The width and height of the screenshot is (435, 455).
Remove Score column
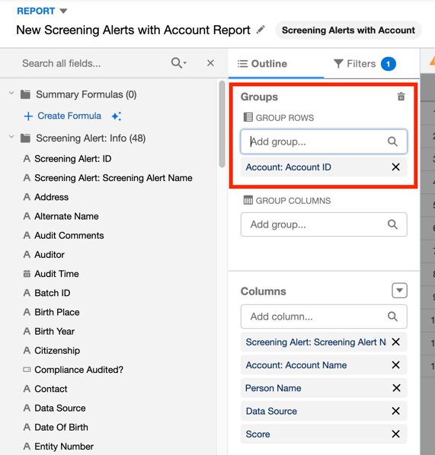396,434
